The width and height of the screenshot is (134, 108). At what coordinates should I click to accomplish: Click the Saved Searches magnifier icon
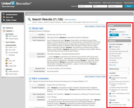[7, 71]
